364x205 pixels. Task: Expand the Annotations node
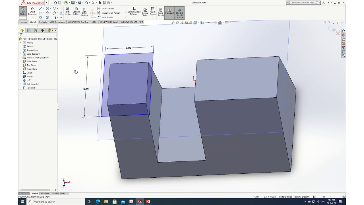pos(20,50)
